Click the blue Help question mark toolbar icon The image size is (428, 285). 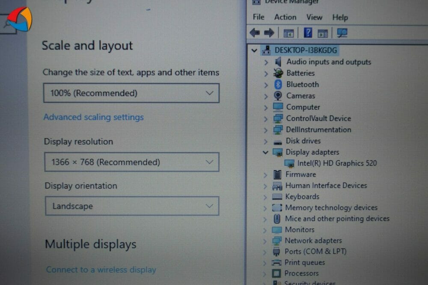click(x=308, y=33)
